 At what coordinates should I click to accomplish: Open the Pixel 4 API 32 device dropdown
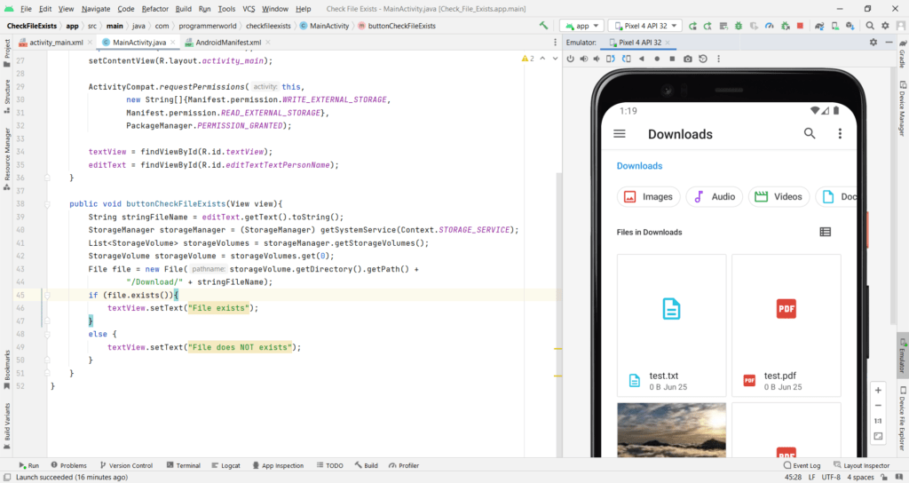[645, 26]
